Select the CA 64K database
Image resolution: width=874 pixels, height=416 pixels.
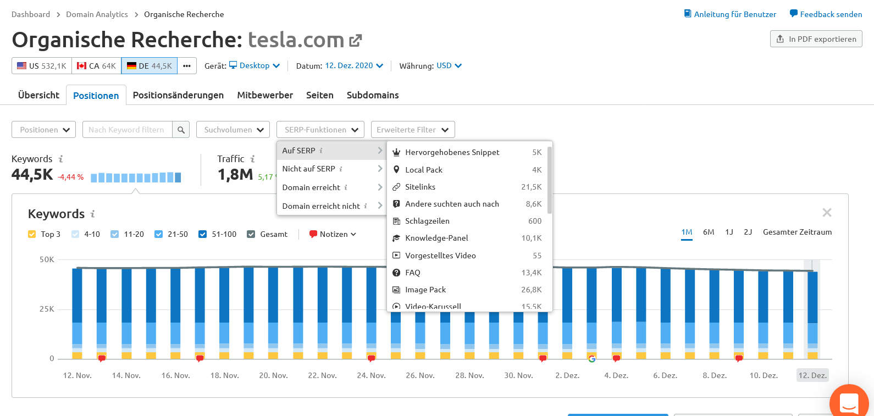(97, 66)
